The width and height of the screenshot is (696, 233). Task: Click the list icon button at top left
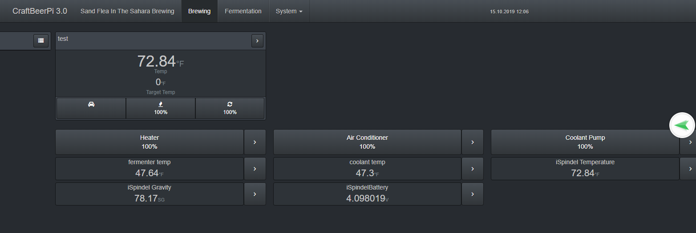pos(41,40)
